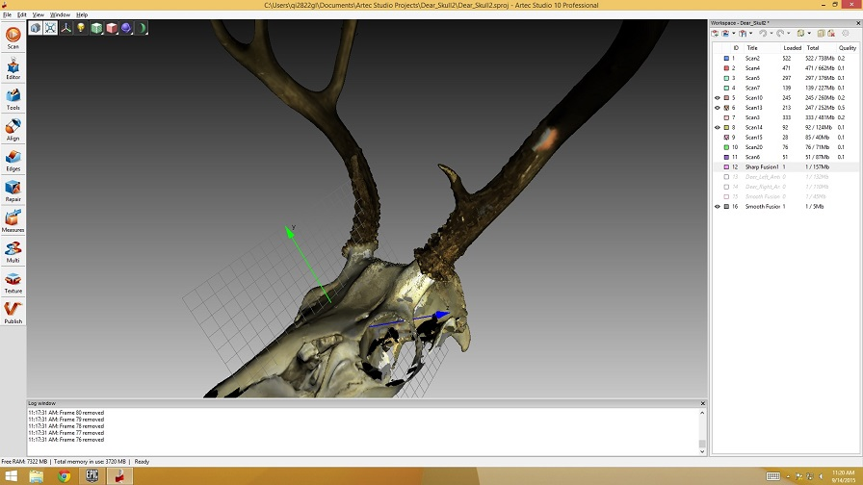Click the Title column header
This screenshot has height=485, width=863.
[752, 47]
